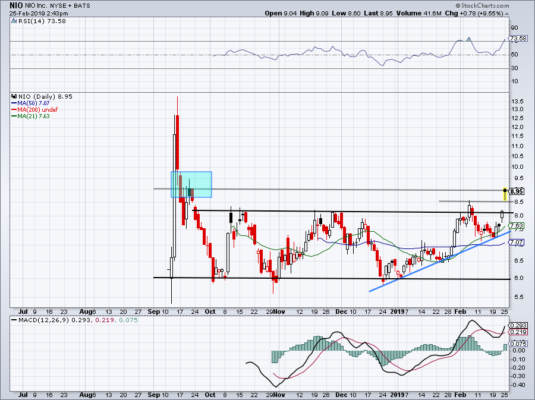
Task: Click the 0.075 histogram value tag on right axis
Action: pyautogui.click(x=518, y=344)
